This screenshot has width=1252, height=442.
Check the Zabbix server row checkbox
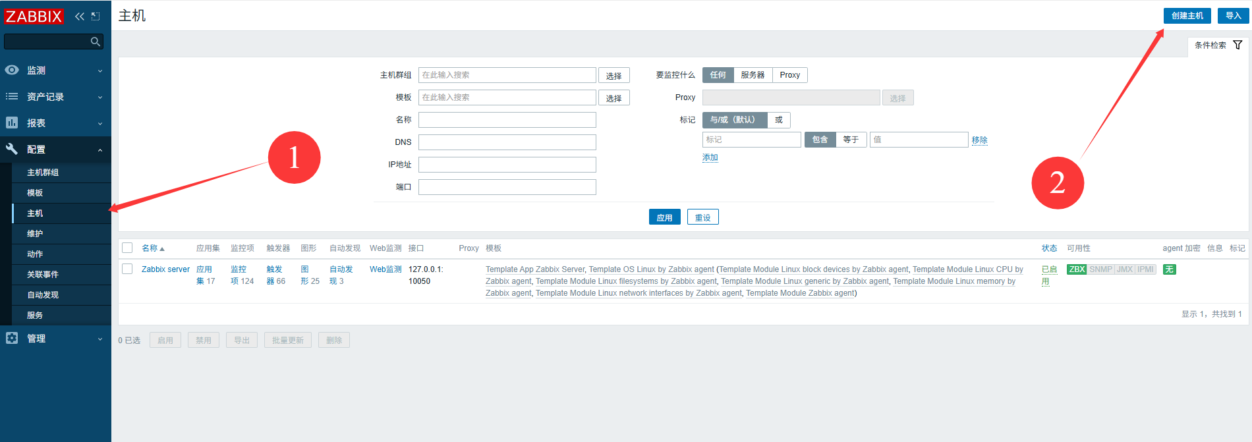coord(127,269)
